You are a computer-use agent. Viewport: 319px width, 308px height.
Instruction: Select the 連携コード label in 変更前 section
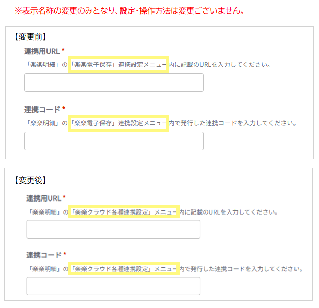[42, 109]
